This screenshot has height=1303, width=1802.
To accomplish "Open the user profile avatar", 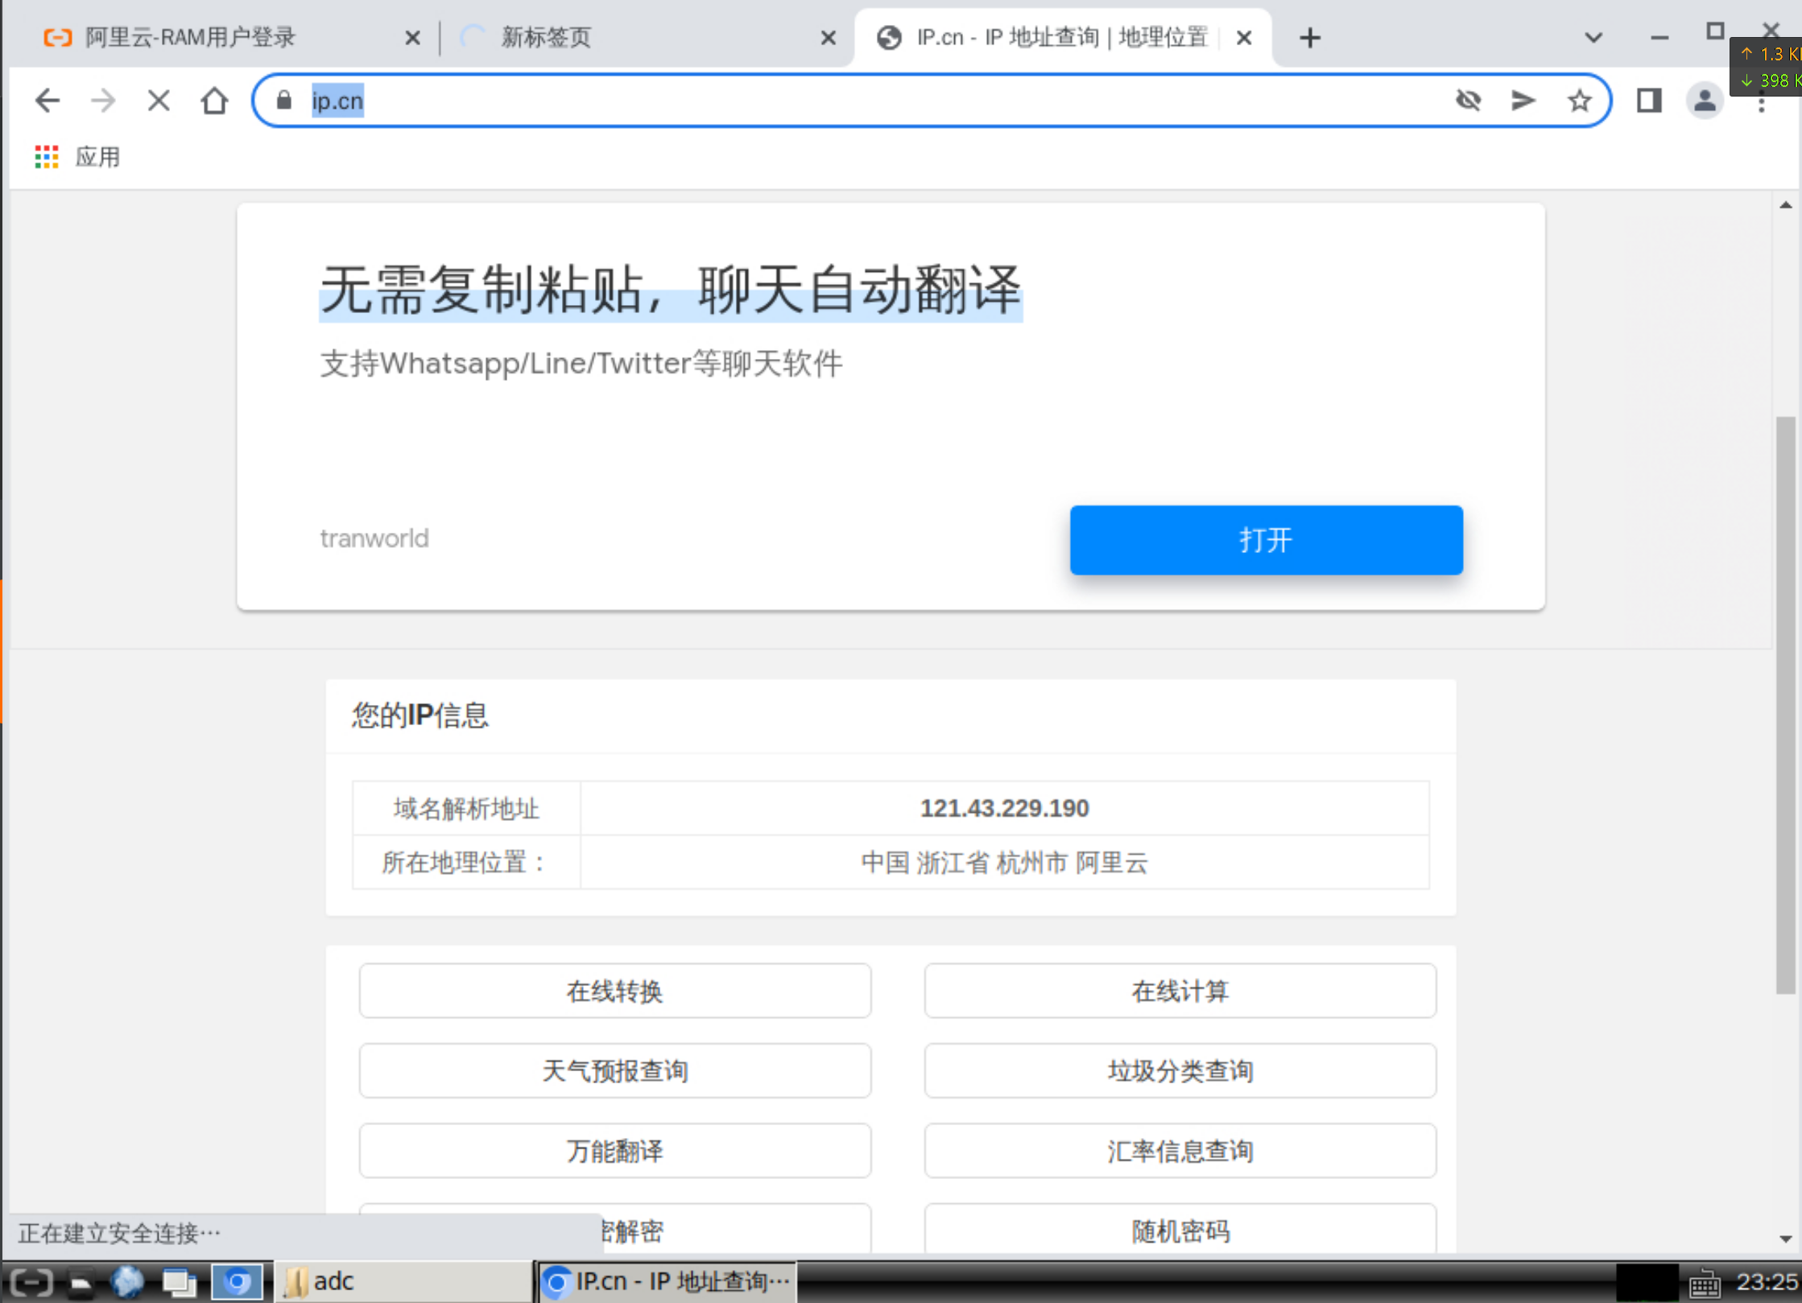I will (1704, 101).
